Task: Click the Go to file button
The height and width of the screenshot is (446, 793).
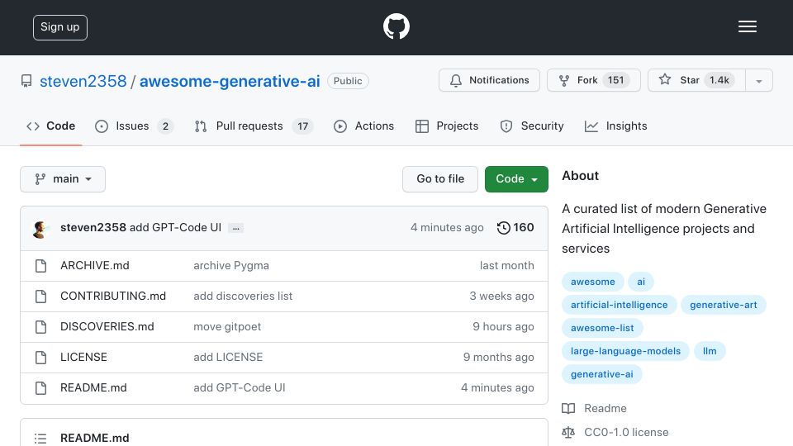Action: click(x=440, y=179)
